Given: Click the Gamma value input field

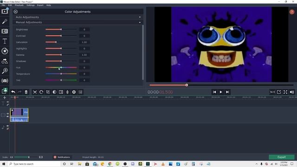Looking at the screenshot, I should (84, 55).
